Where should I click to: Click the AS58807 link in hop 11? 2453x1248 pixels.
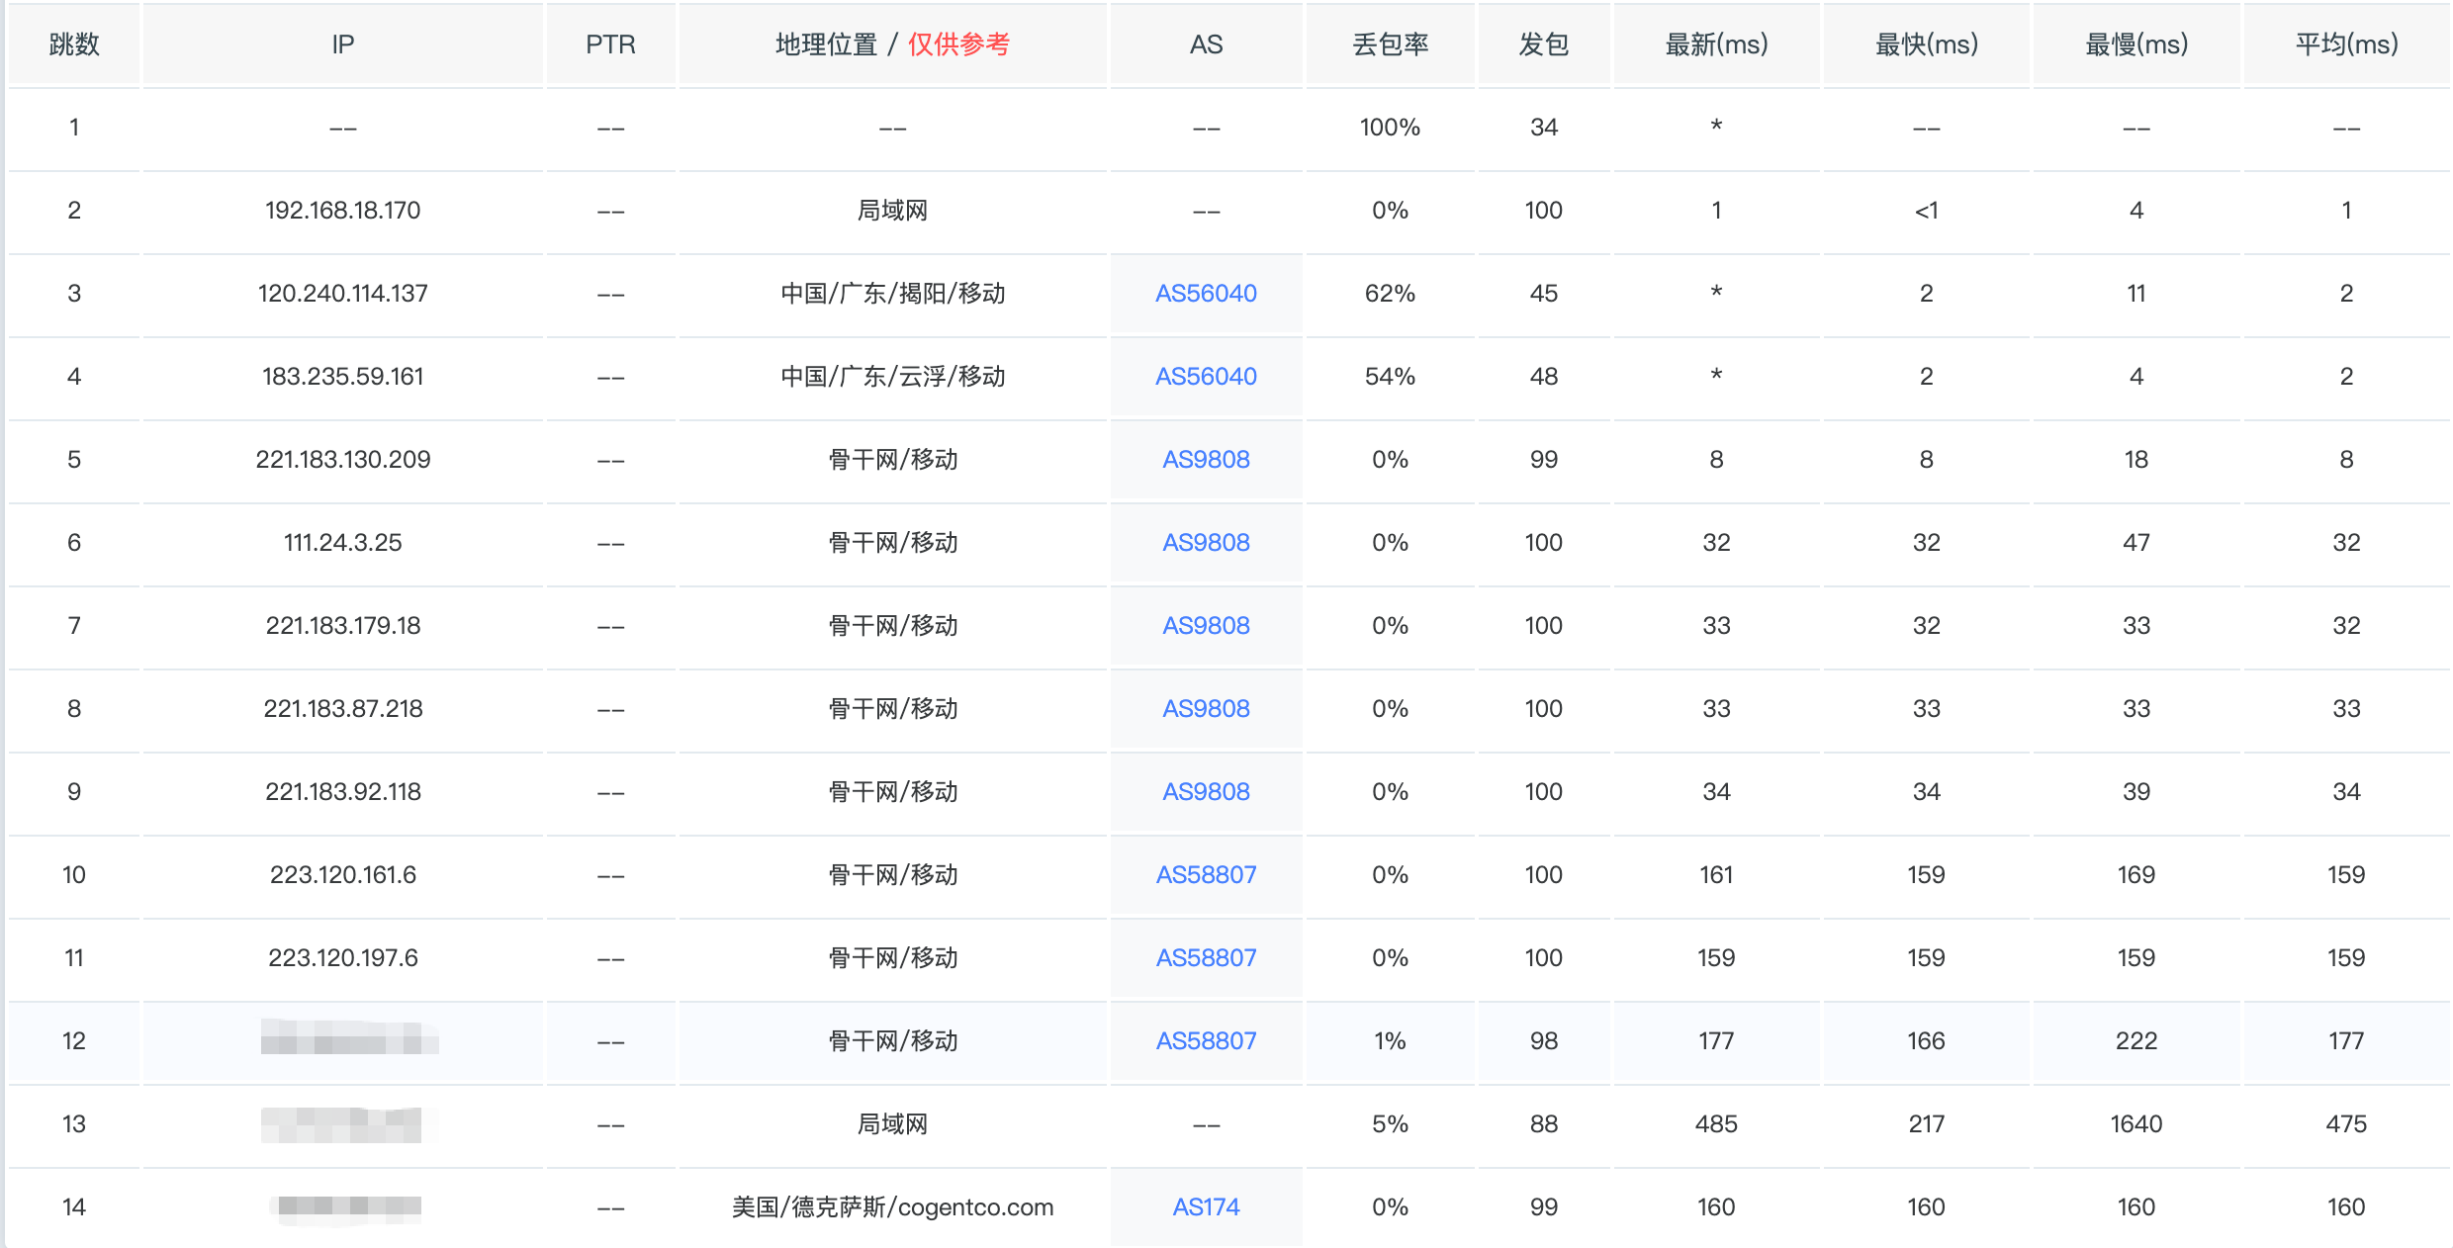1206,958
